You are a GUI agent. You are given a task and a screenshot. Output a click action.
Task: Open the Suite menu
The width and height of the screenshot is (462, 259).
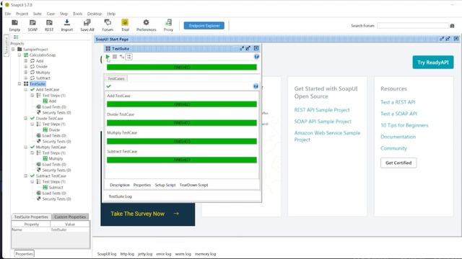pyautogui.click(x=38, y=14)
